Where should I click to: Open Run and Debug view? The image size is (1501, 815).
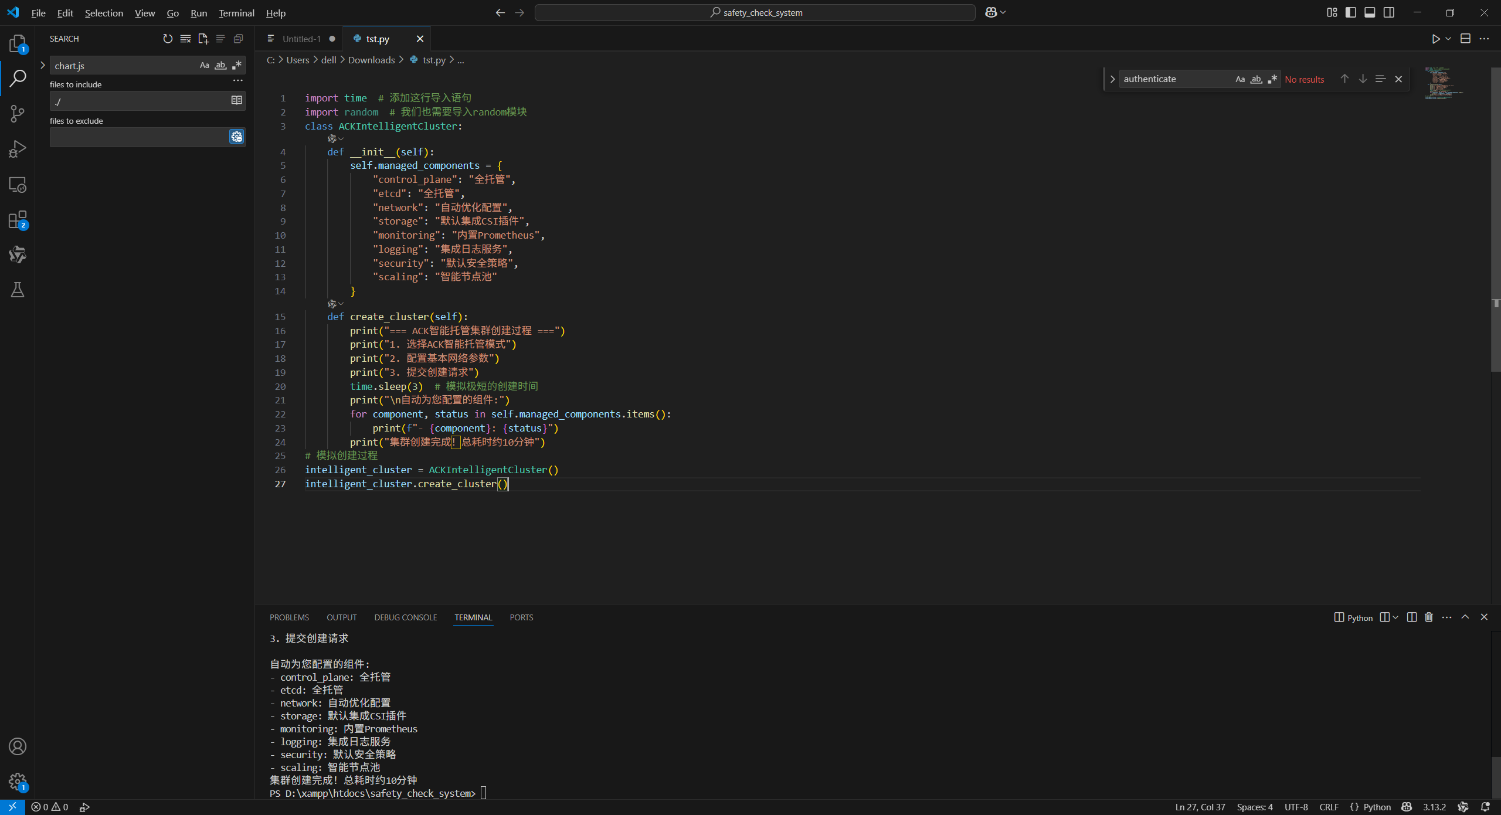point(18,149)
